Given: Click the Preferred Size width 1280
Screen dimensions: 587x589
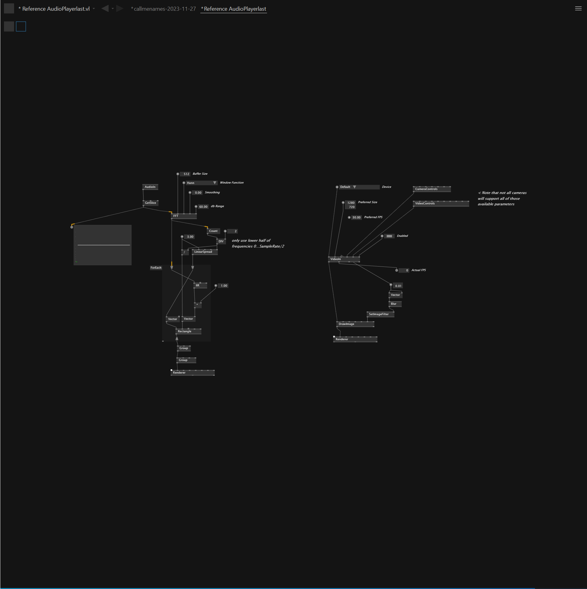Looking at the screenshot, I should (350, 203).
